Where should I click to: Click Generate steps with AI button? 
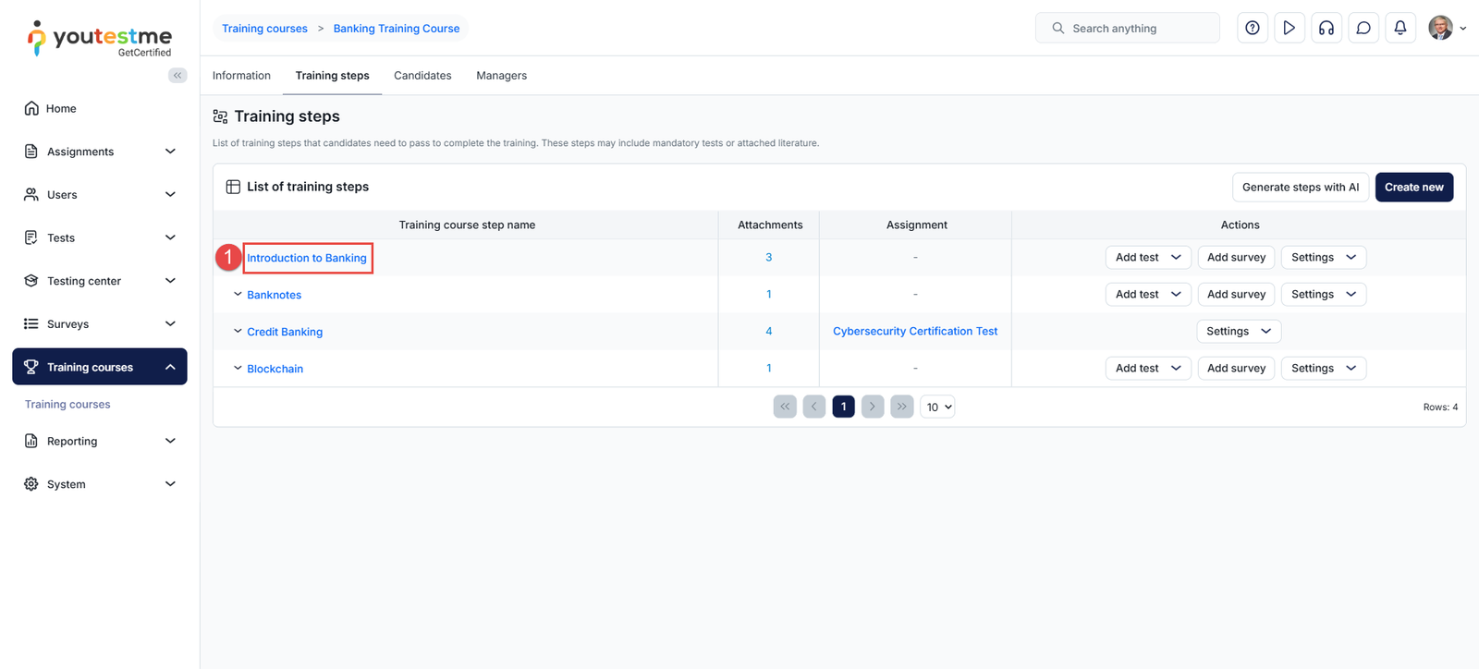pyautogui.click(x=1300, y=188)
